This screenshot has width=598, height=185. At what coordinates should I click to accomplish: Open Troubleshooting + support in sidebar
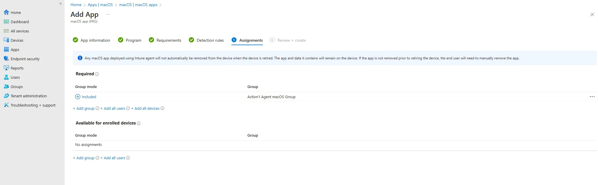(33, 105)
